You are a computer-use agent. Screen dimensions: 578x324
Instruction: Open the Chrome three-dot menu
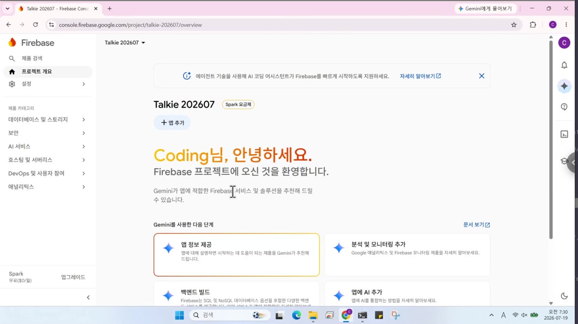566,25
